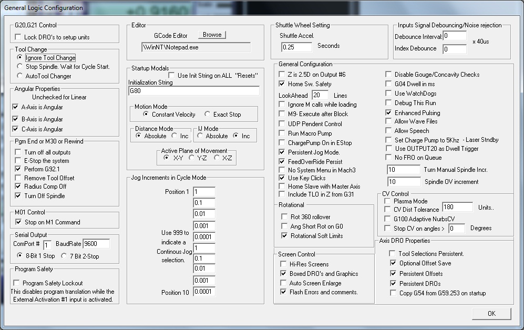
Task: Select 7 Bit 2-Stop option
Action: tap(64, 256)
